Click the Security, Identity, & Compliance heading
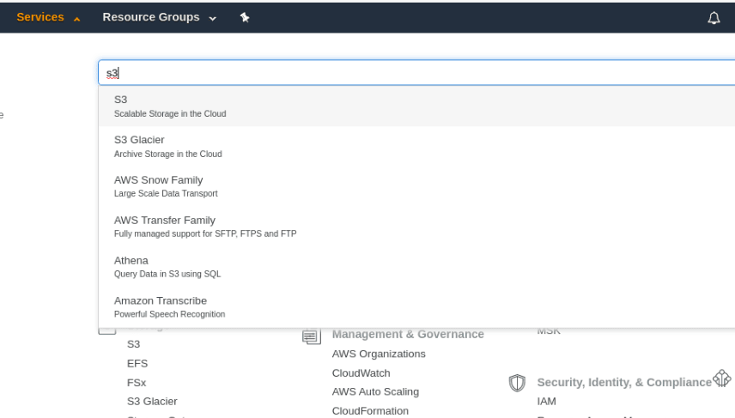Viewport: 735px width, 418px height. click(624, 383)
